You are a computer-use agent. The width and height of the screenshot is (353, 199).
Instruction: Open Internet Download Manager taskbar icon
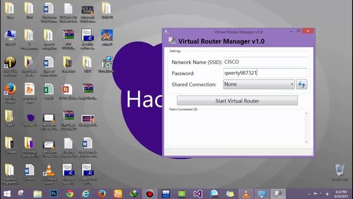click(x=133, y=194)
